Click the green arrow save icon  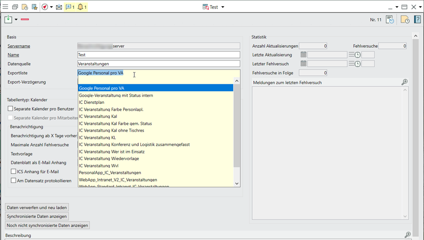[x=8, y=20]
